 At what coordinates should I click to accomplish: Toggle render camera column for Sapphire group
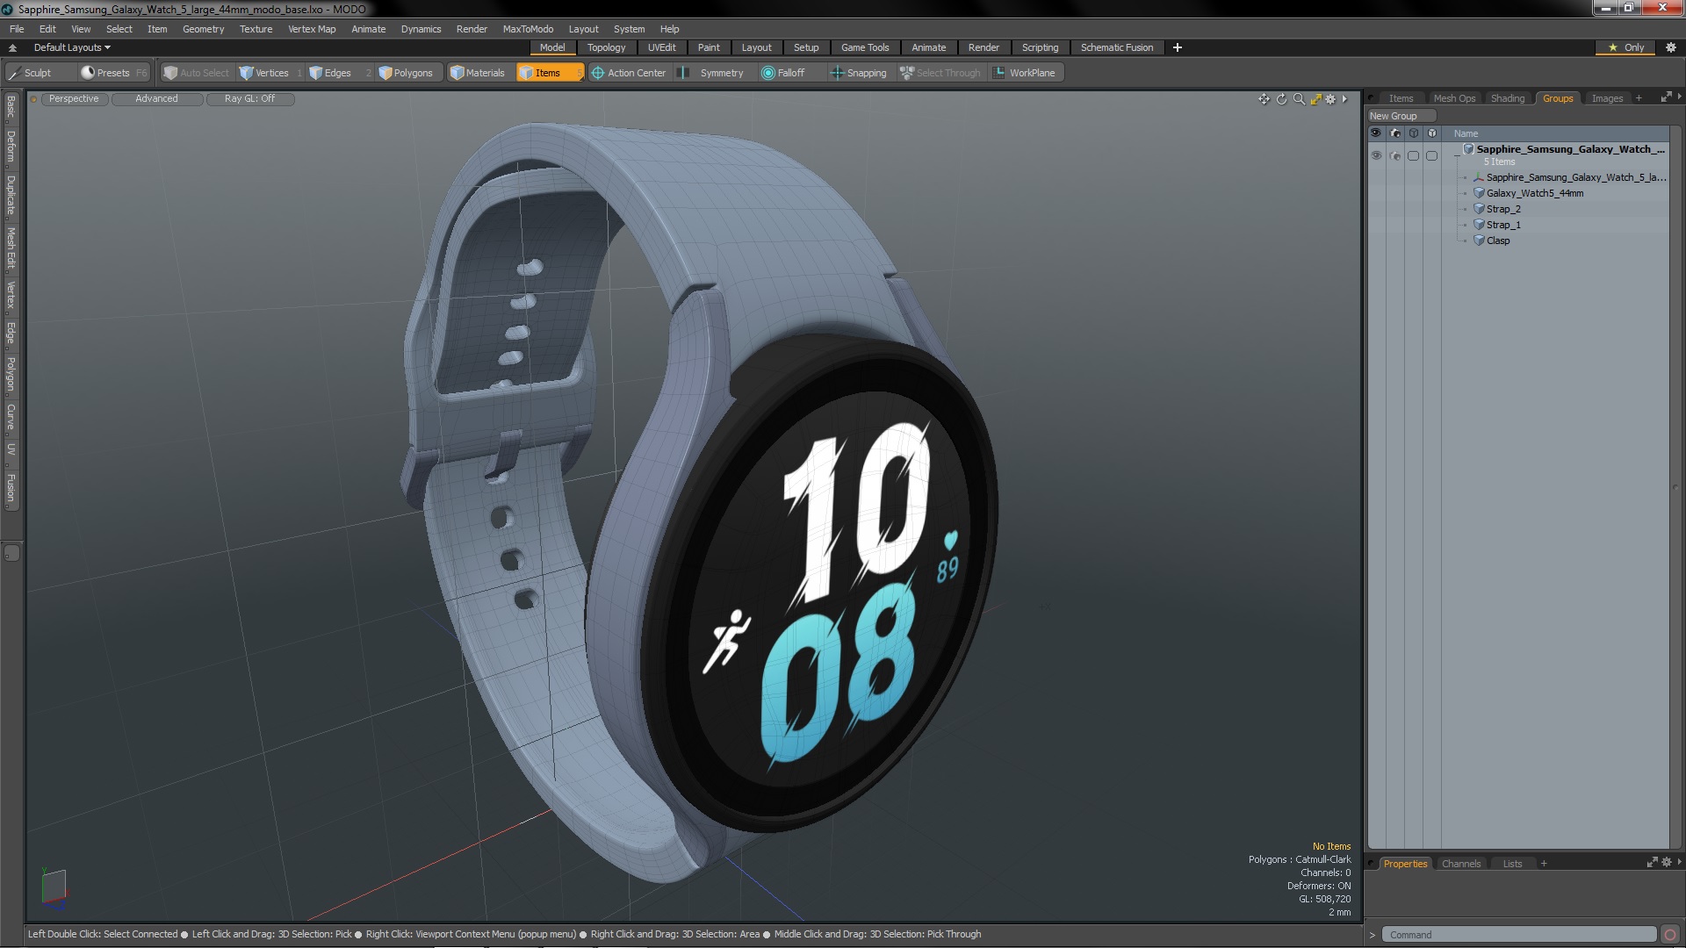click(x=1395, y=155)
